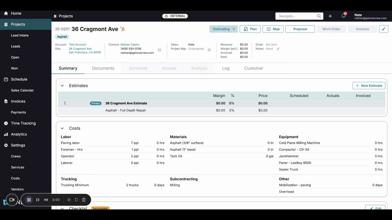392x220 pixels.
Task: Open the Customer tab
Action: [x=254, y=68]
